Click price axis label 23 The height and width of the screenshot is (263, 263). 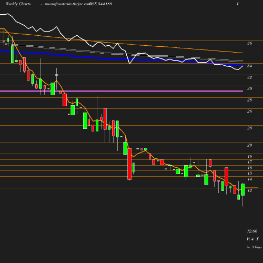pos(249,128)
